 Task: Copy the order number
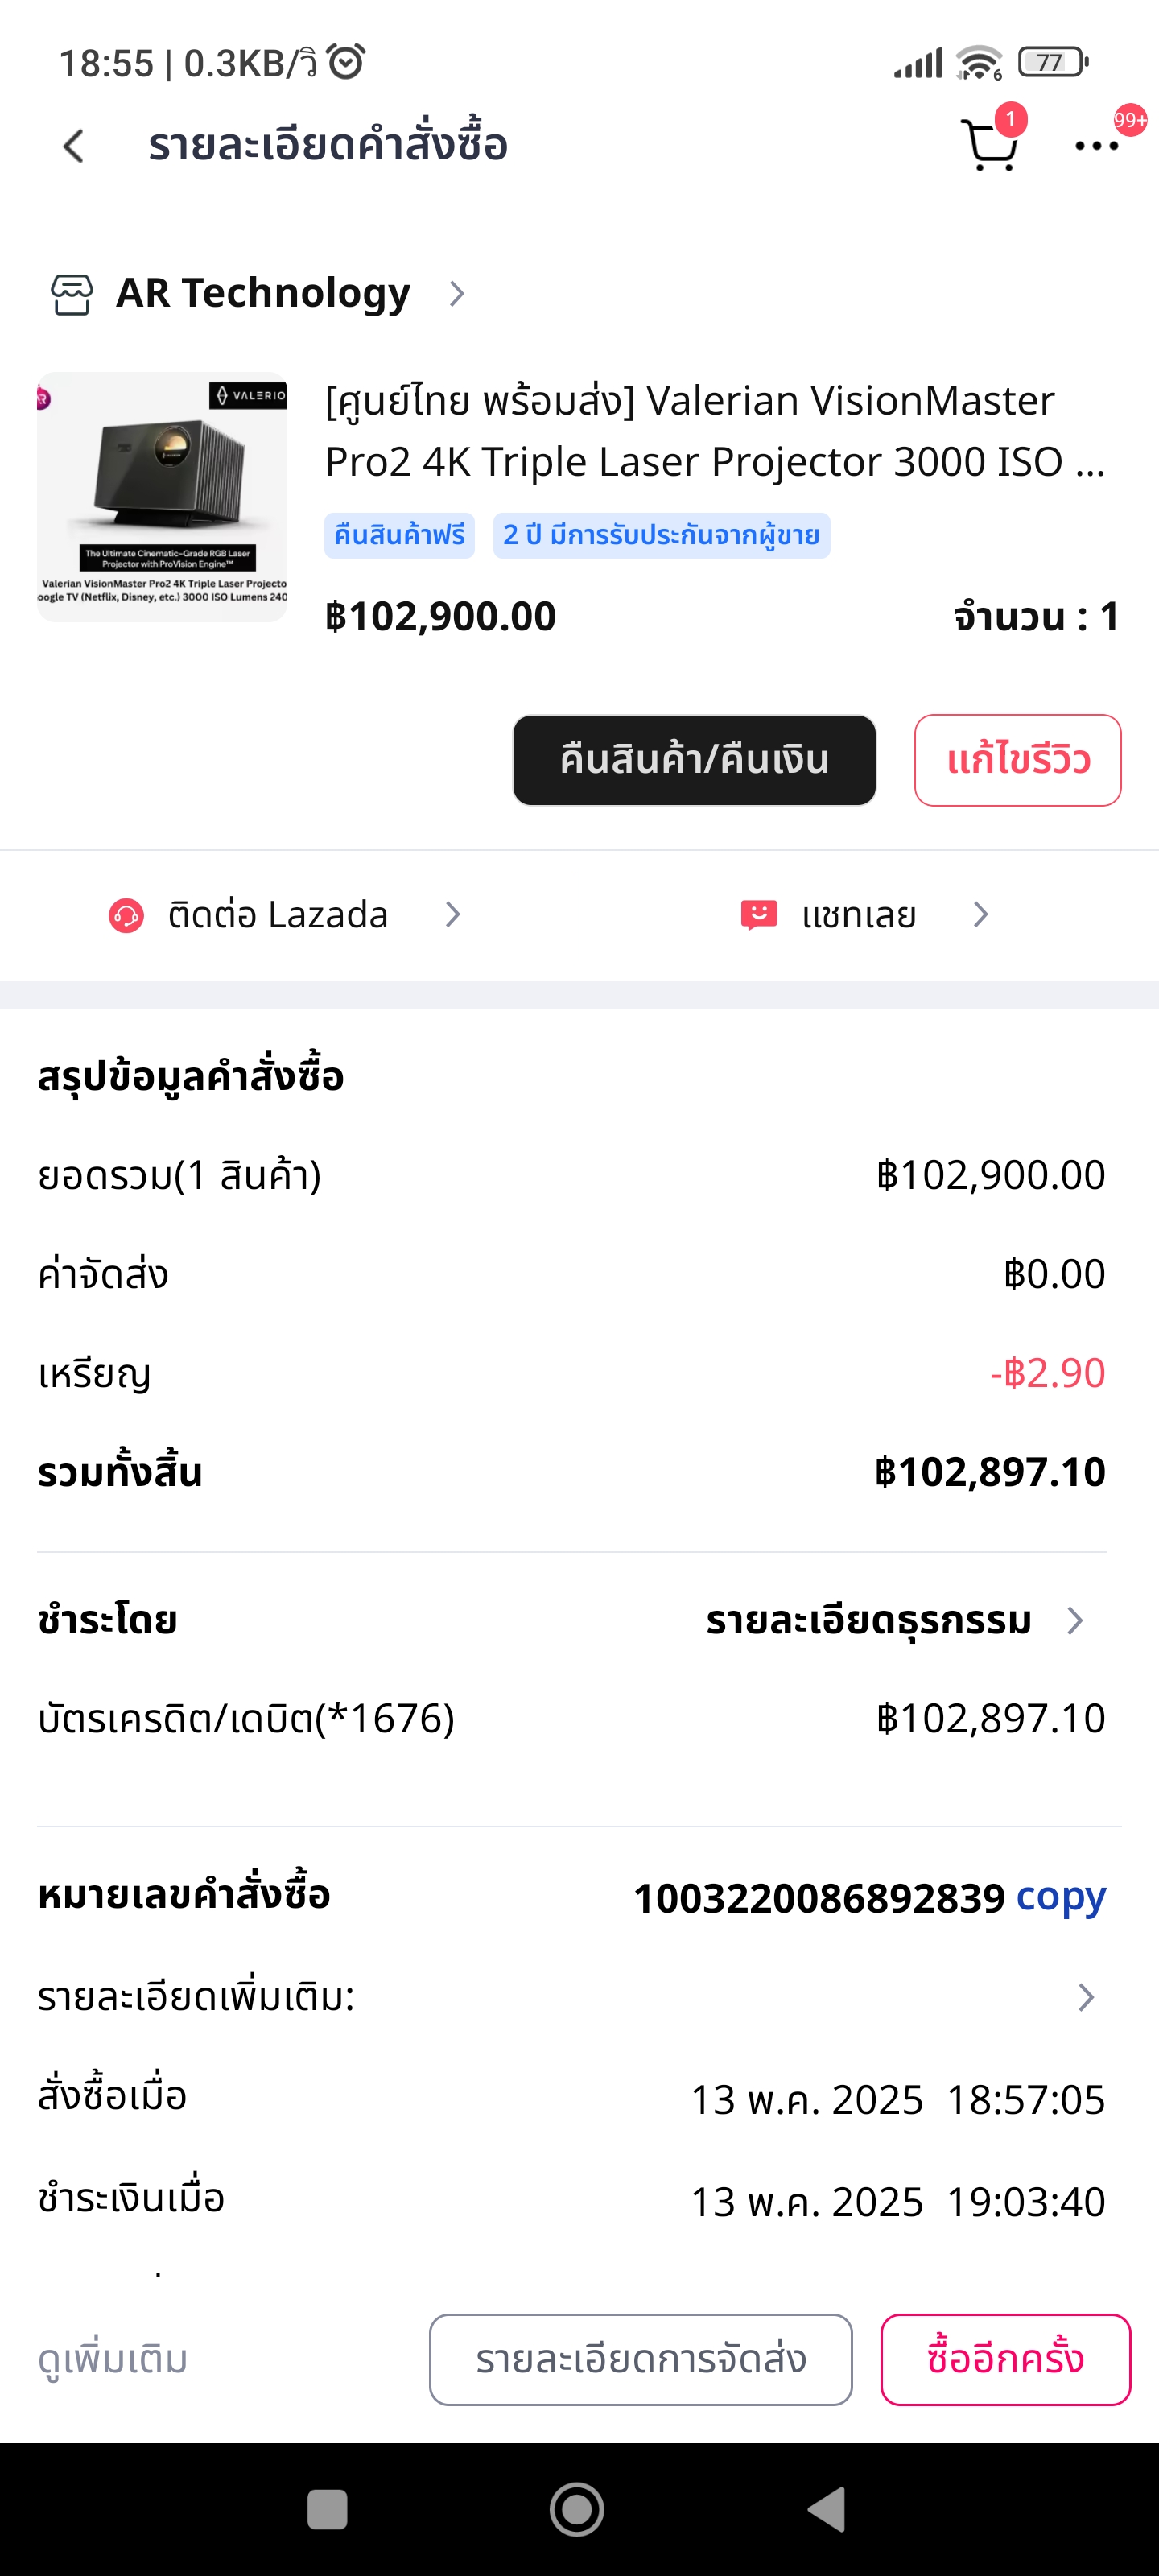pyautogui.click(x=1060, y=1896)
